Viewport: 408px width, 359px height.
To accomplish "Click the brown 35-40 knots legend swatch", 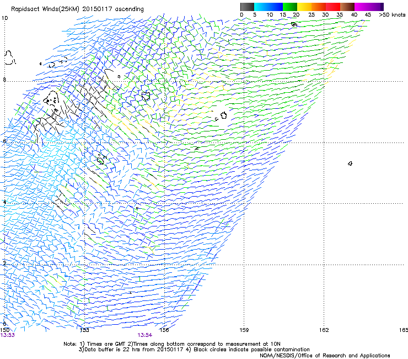I will (347, 7).
